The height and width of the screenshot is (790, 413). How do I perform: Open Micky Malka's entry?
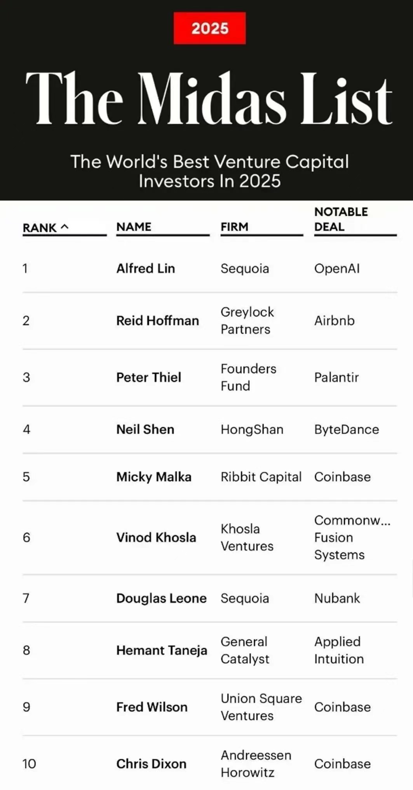(x=154, y=477)
